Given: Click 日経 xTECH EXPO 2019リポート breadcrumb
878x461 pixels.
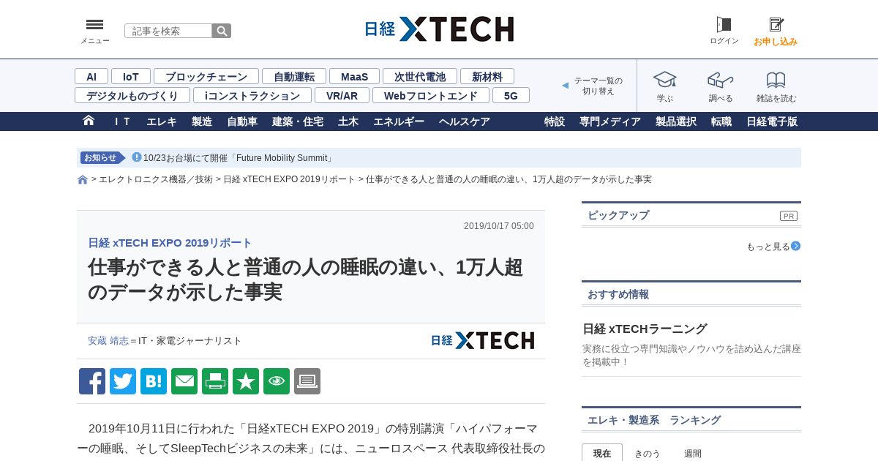Looking at the screenshot, I should 289,179.
